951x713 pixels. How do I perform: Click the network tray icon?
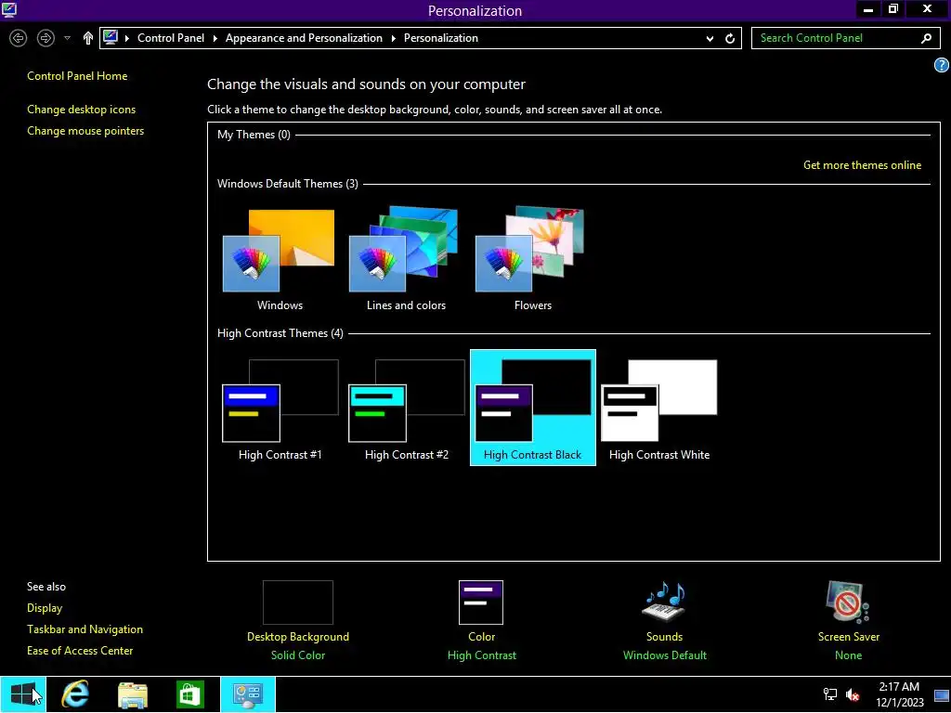tap(829, 694)
